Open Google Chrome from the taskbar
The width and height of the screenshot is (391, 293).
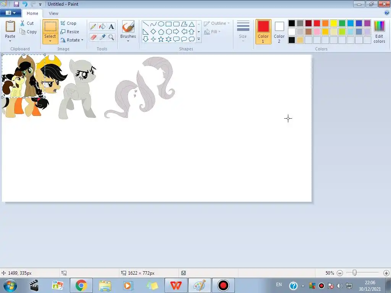tap(81, 285)
